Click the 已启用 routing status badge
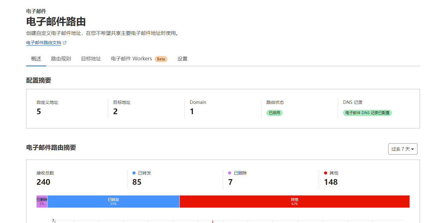 (x=274, y=113)
